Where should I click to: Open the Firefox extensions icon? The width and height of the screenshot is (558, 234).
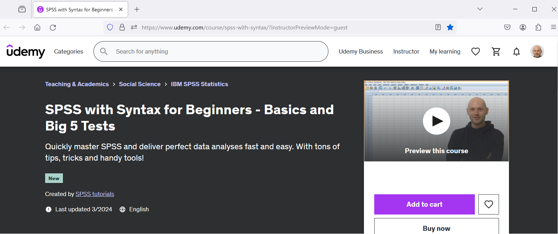coord(538,27)
